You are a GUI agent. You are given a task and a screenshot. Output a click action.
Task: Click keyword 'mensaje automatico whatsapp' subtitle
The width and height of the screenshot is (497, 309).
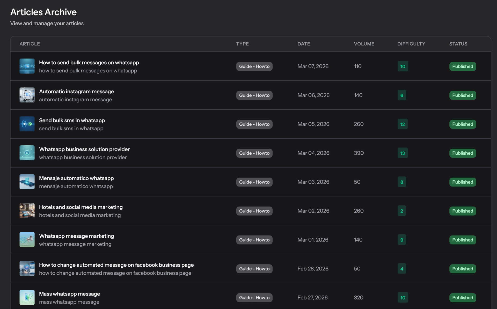pos(76,186)
